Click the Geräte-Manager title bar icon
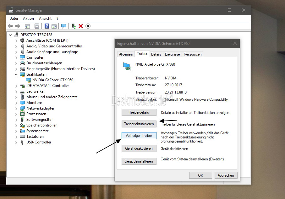 [11, 10]
